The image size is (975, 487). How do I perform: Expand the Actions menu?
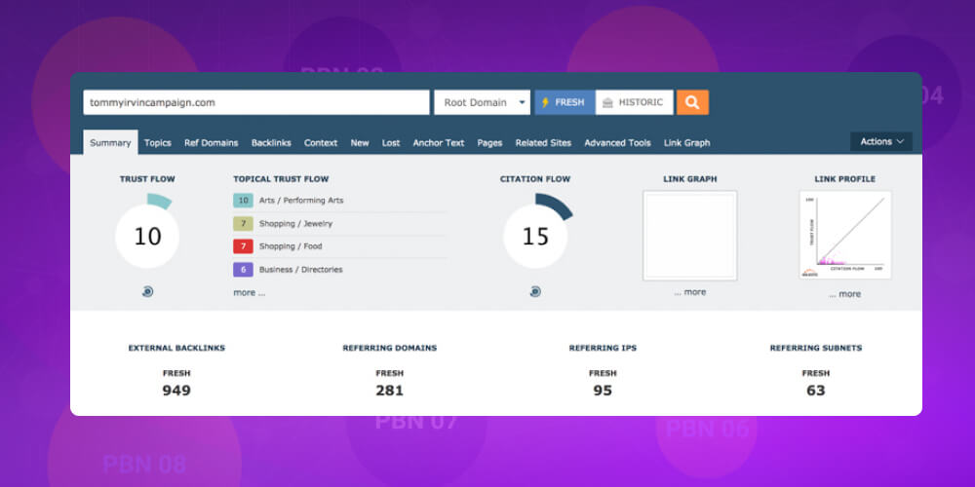coord(881,141)
